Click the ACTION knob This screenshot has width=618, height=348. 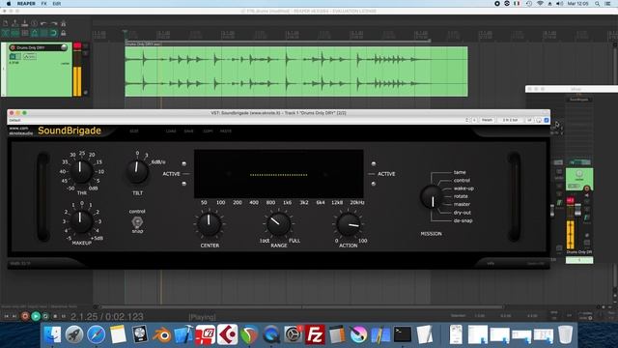coord(349,223)
